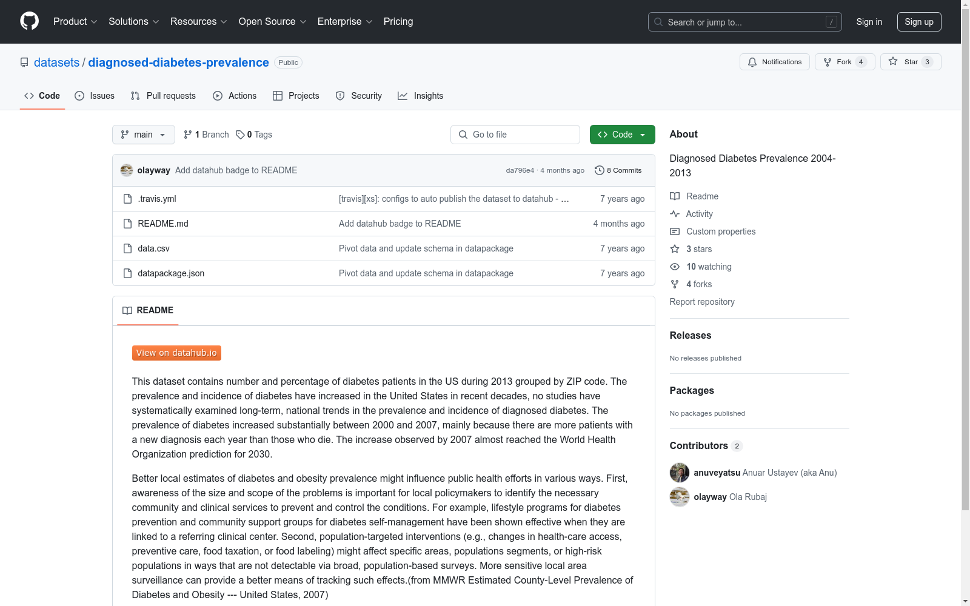The height and width of the screenshot is (606, 970).
Task: Click the magnifier icon in Go to file
Action: click(463, 135)
